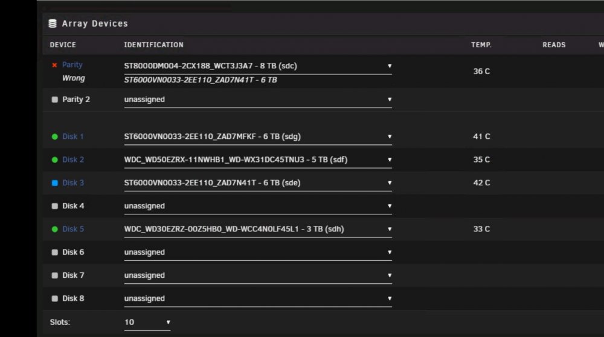Open the Disk 3 link
This screenshot has height=337, width=604.
pos(73,182)
